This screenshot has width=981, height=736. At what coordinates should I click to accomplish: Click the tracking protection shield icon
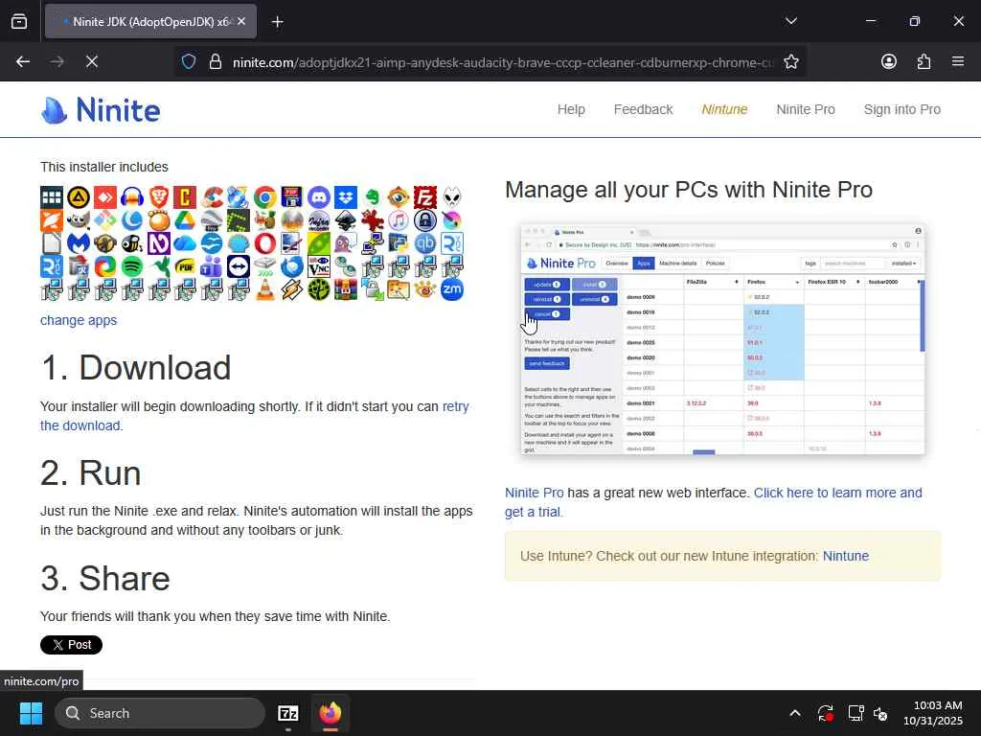189,61
